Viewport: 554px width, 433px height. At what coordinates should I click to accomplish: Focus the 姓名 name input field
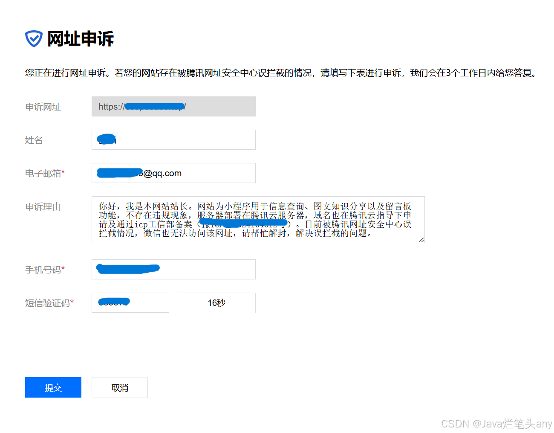click(173, 140)
